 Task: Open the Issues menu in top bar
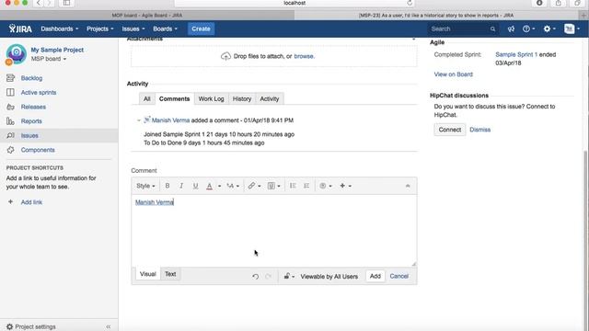point(133,29)
